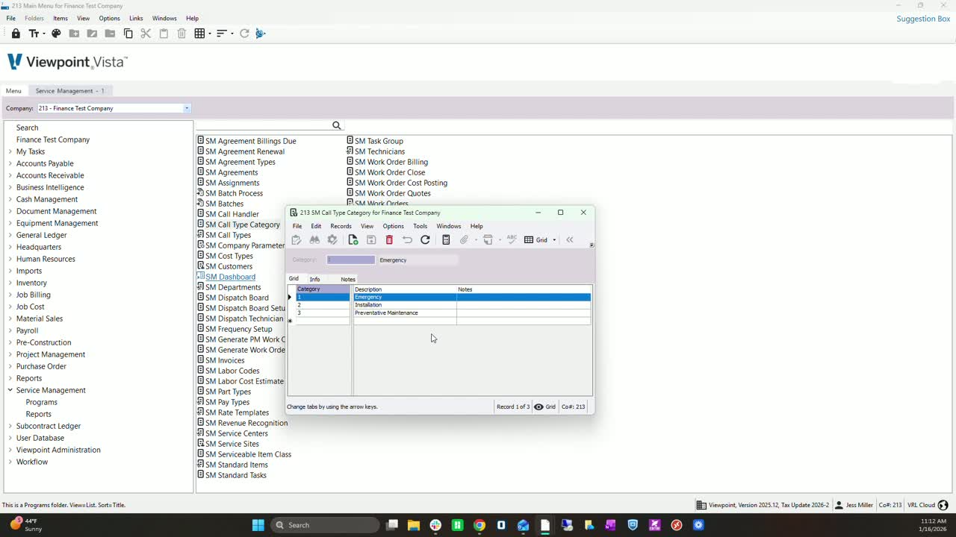Select Reports under Service Management
The height and width of the screenshot is (537, 956).
[39, 414]
